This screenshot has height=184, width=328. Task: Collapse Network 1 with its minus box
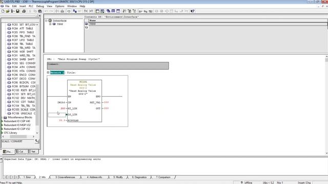[48, 73]
